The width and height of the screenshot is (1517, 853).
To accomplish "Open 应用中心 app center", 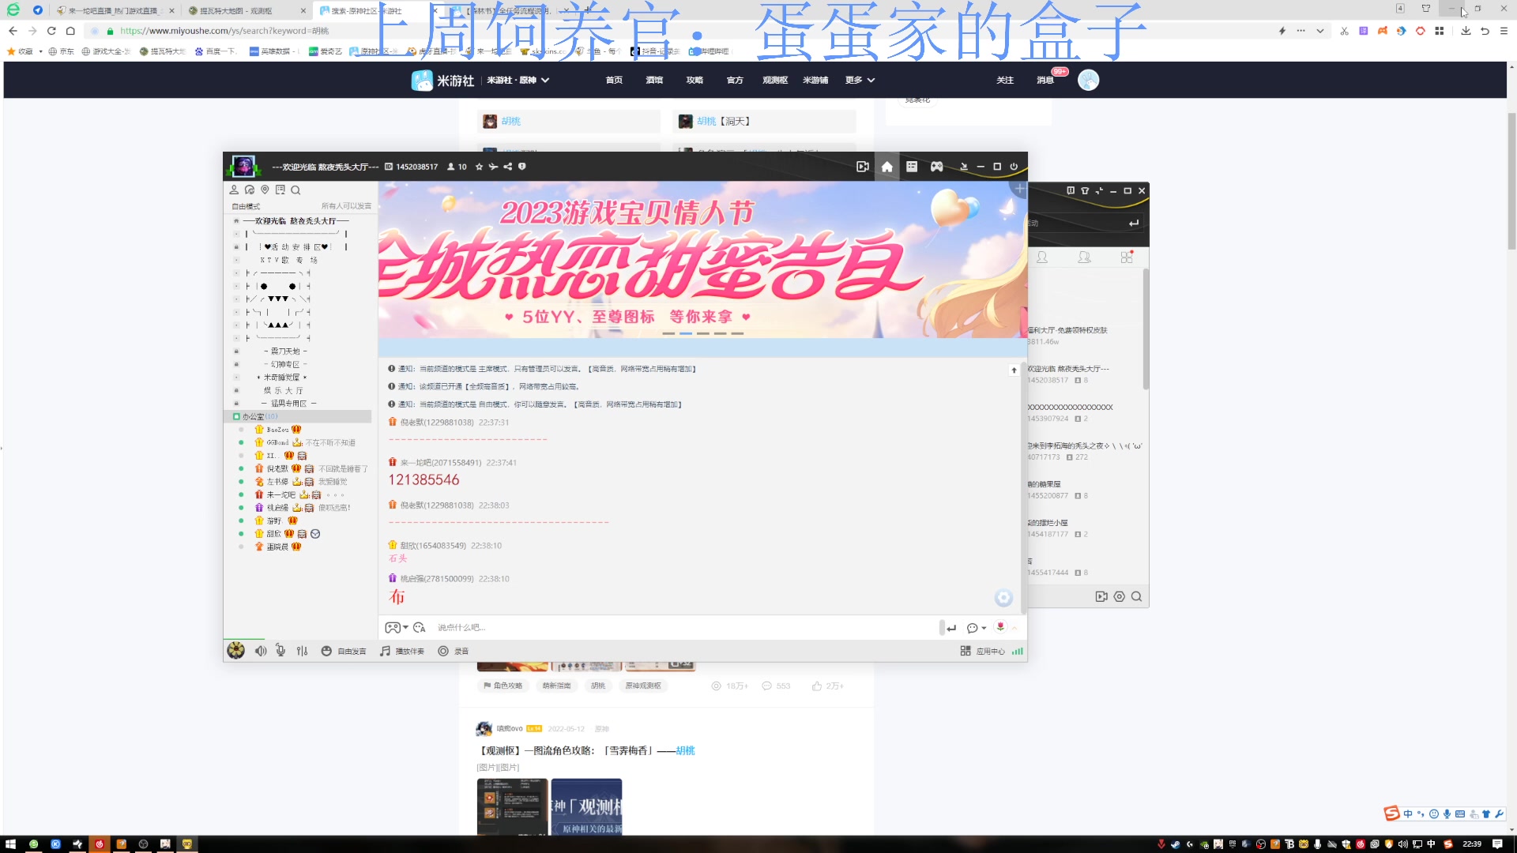I will (982, 651).
